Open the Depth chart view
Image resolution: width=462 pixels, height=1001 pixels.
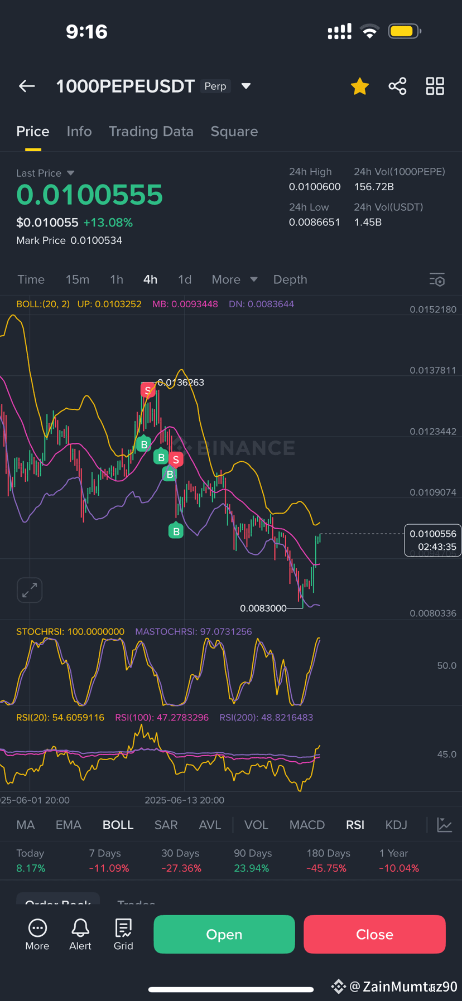pos(290,279)
